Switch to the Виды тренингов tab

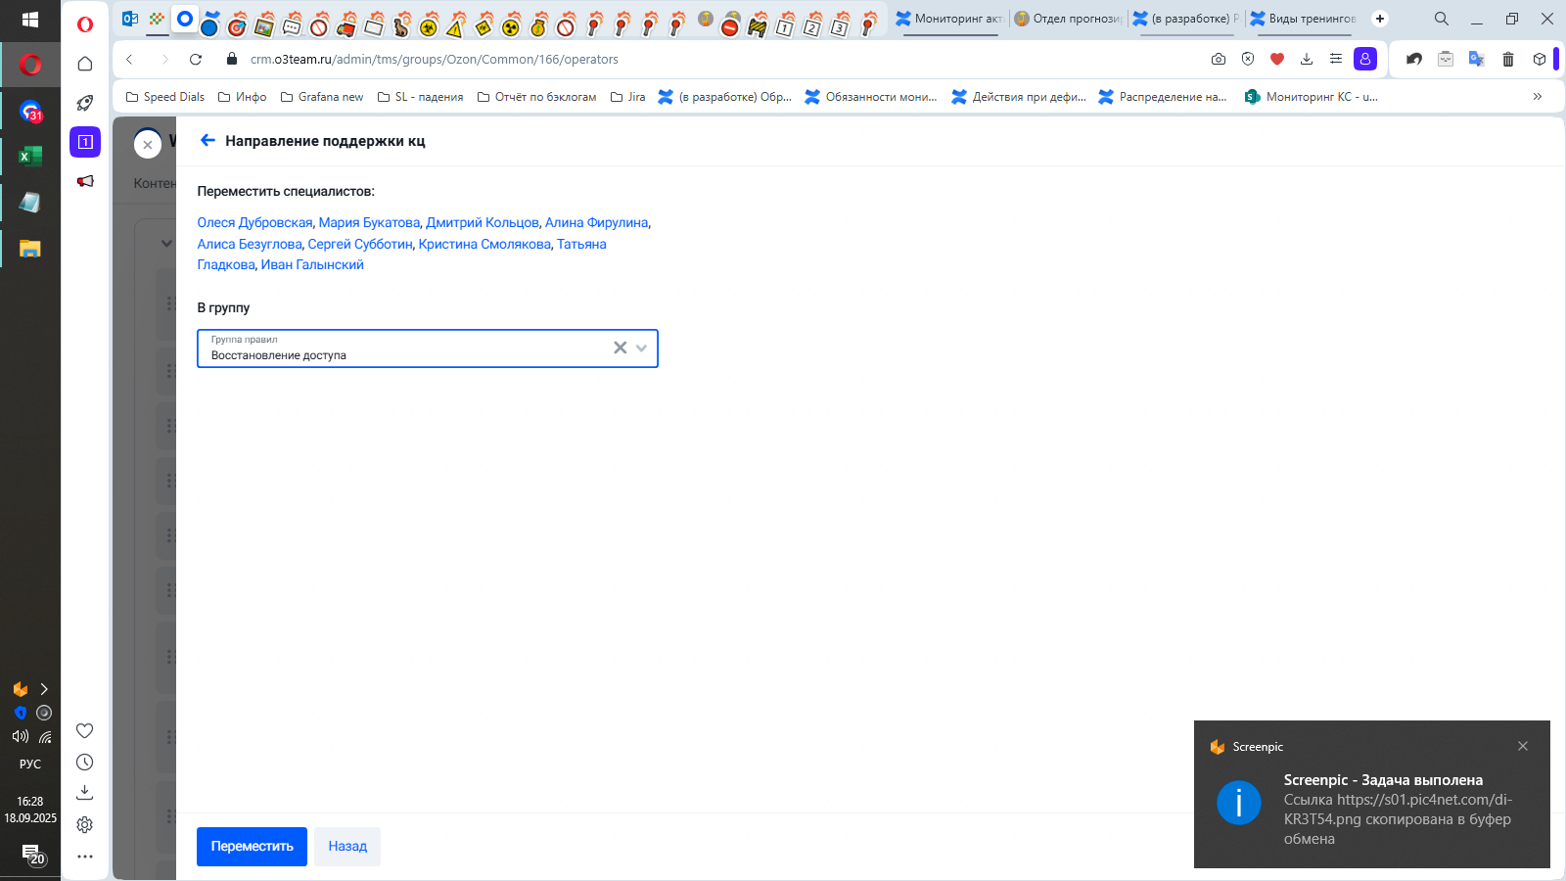1304,19
